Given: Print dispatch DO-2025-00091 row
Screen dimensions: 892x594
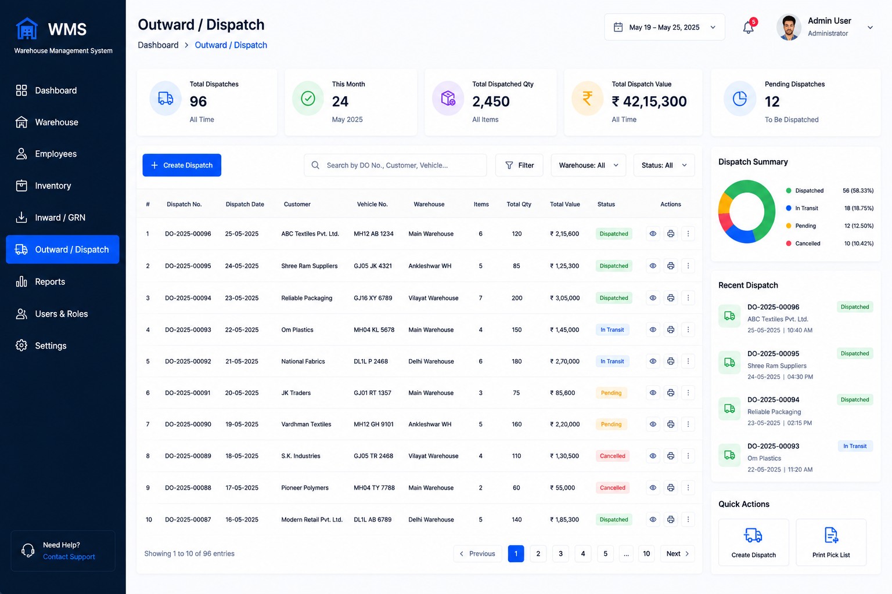Looking at the screenshot, I should point(671,393).
